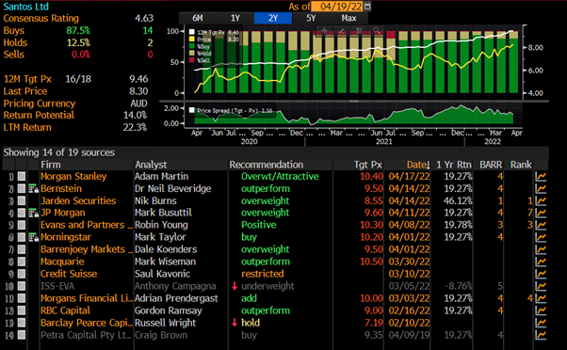The width and height of the screenshot is (567, 350).
Task: Open the chart icon for Barrenjoey Markets
Action: coord(541,249)
